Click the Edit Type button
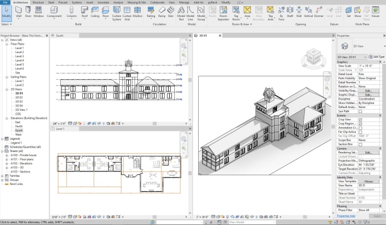The width and height of the screenshot is (386, 225). click(376, 57)
